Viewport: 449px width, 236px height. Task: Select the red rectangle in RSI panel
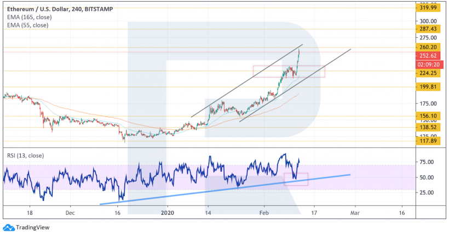coord(296,179)
